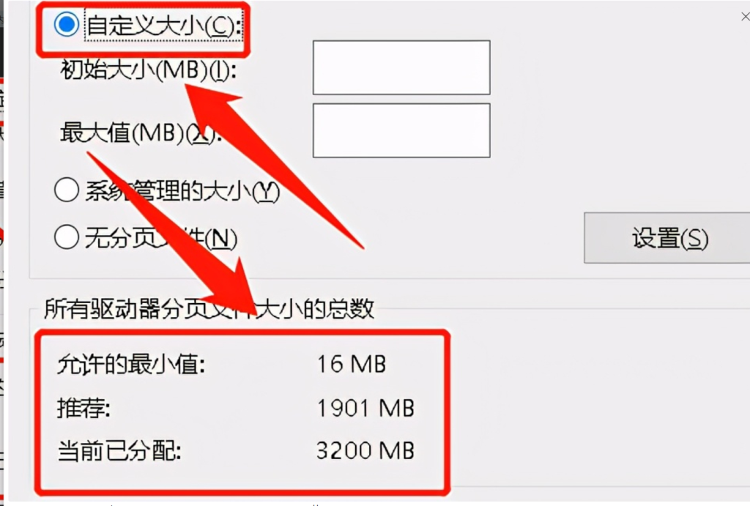Image resolution: width=750 pixels, height=506 pixels.
Task: Click the 初始大小(MB) input box
Action: [401, 67]
